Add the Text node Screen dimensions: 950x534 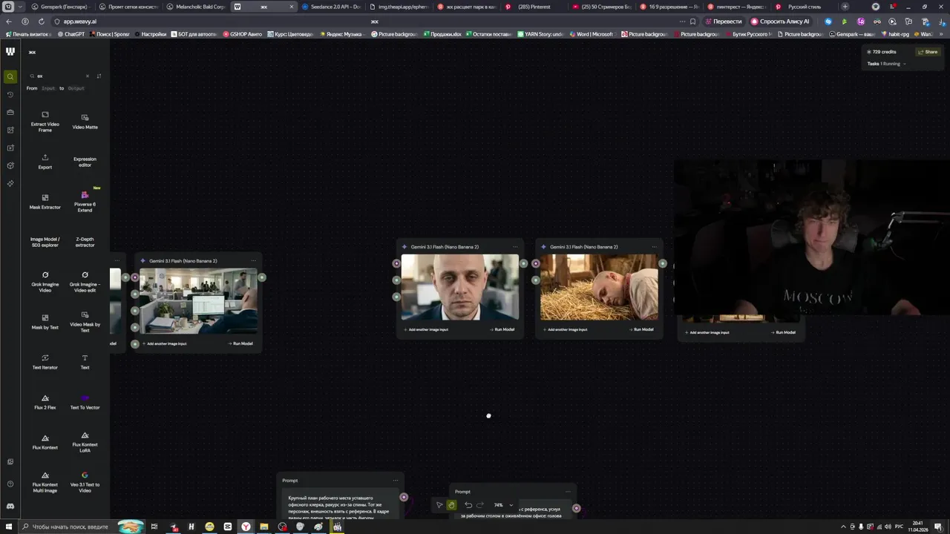[x=85, y=362]
